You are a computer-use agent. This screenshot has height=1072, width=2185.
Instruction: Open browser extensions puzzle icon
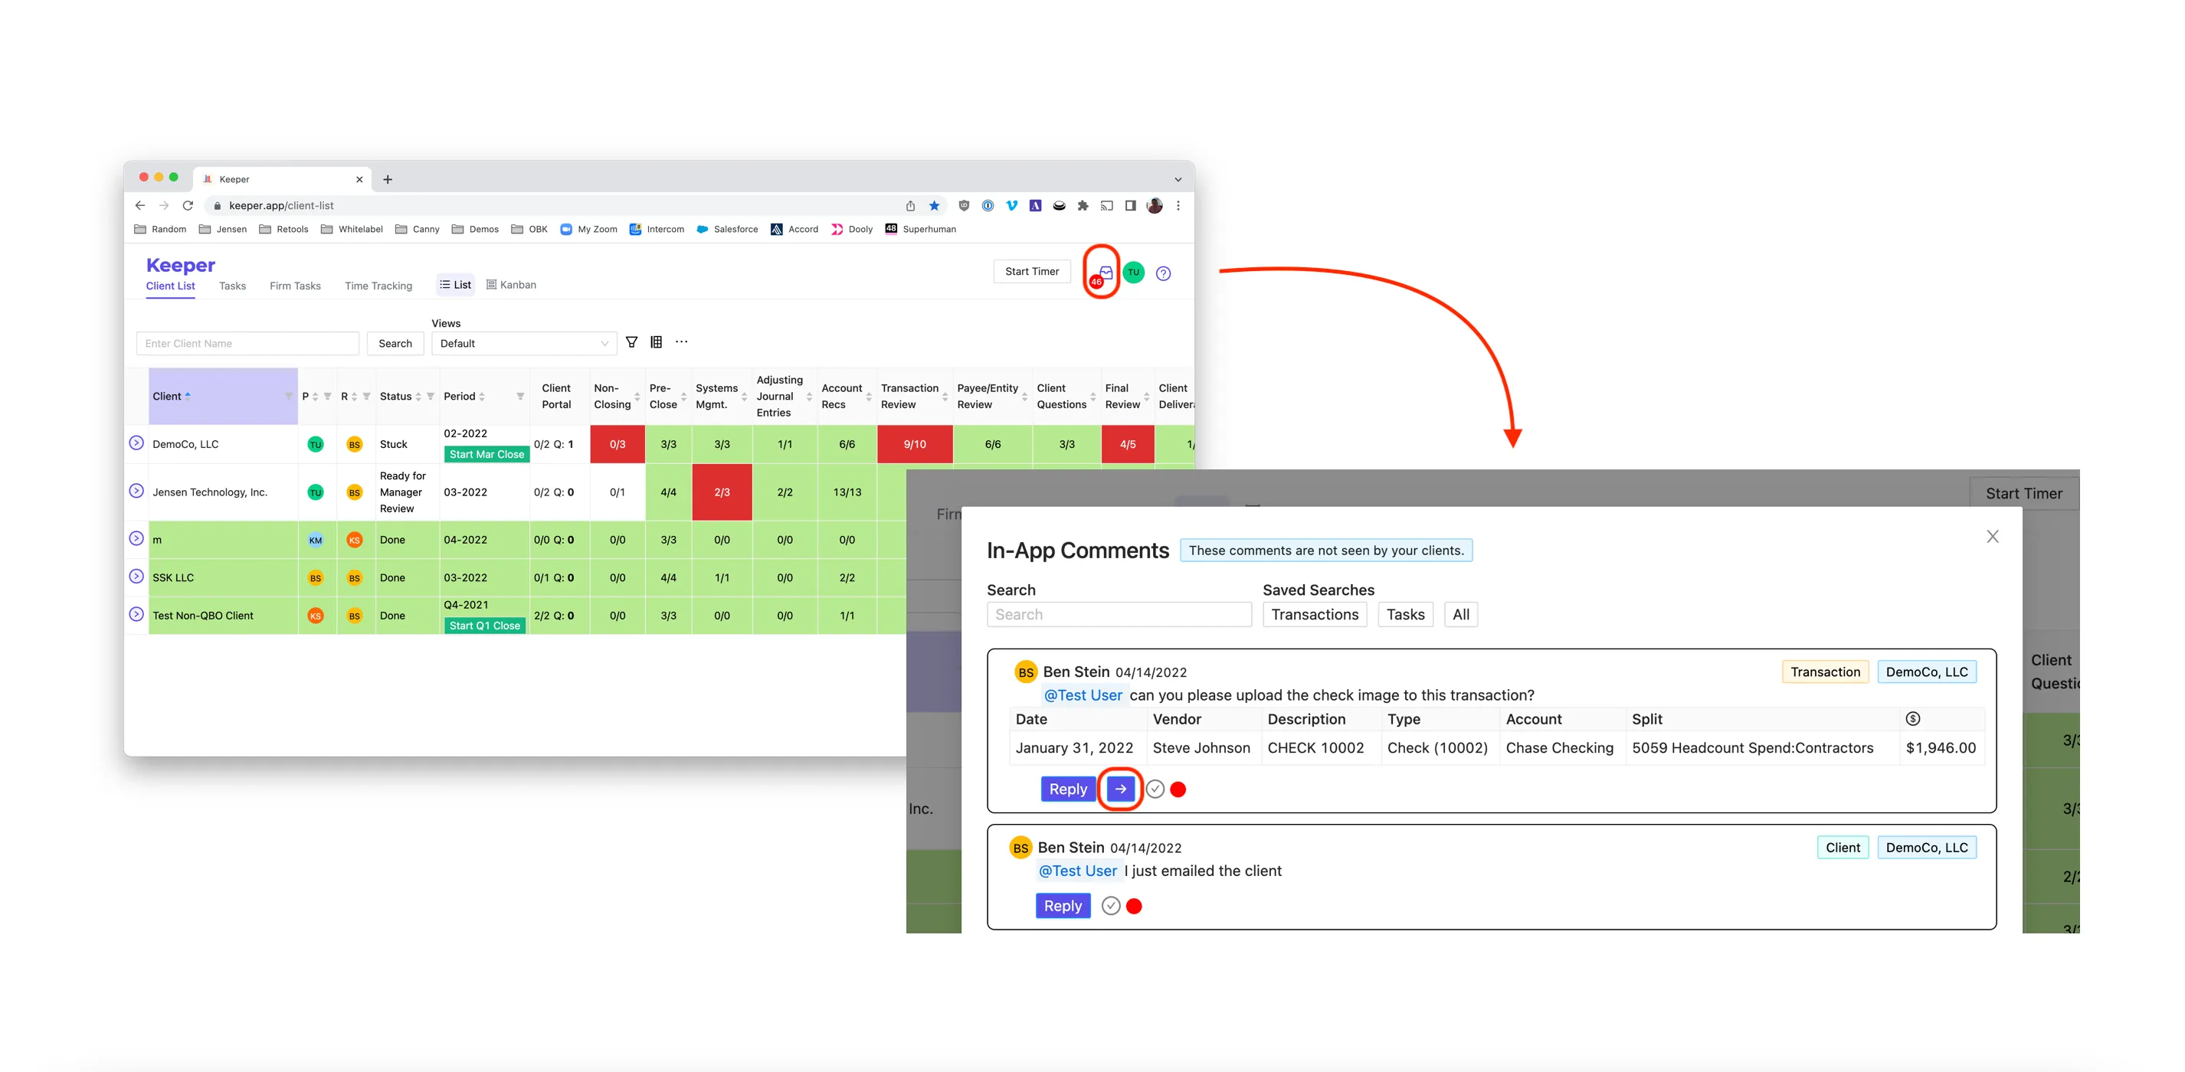pos(1083,205)
